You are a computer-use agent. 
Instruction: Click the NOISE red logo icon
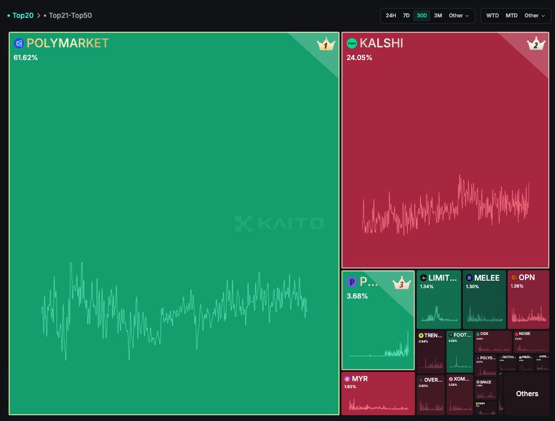click(516, 334)
